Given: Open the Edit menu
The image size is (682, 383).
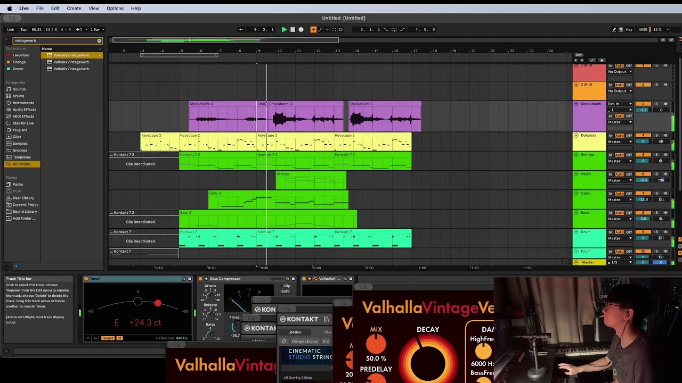Looking at the screenshot, I should click(x=55, y=9).
